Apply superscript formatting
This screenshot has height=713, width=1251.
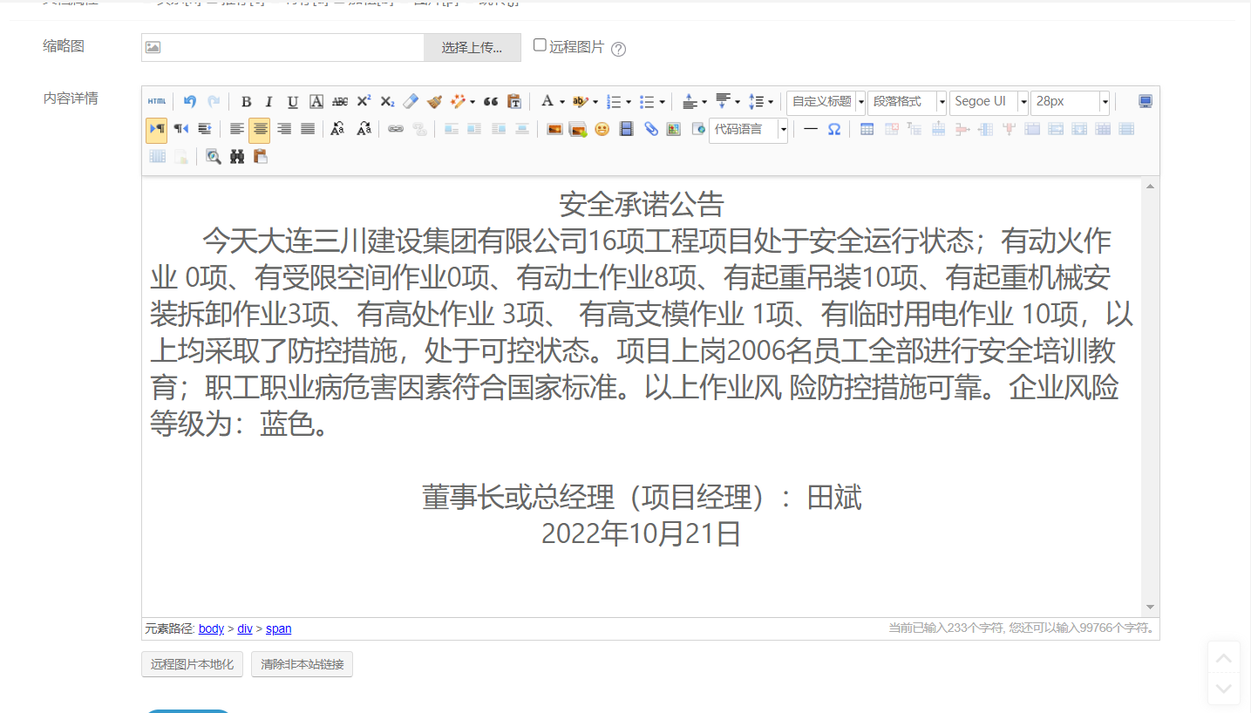(x=364, y=102)
